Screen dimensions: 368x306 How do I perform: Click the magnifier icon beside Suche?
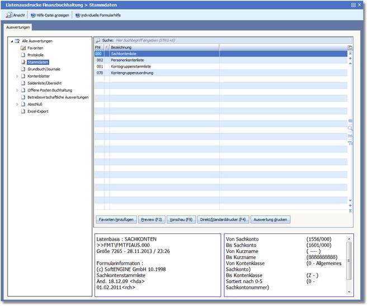click(97, 41)
